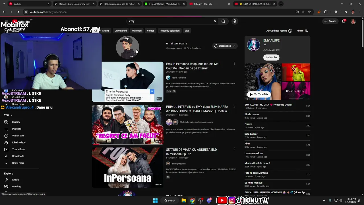Viewport: 364px width, 205px height.
Task: Open Windows Start menu
Action: (x=155, y=200)
